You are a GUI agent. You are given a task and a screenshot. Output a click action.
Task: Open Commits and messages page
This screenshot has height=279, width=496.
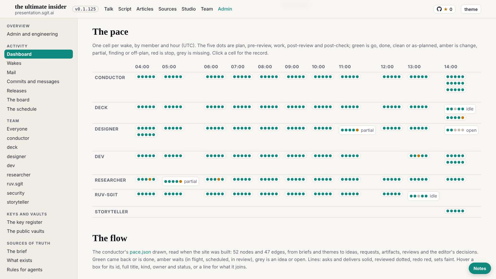[x=33, y=82]
